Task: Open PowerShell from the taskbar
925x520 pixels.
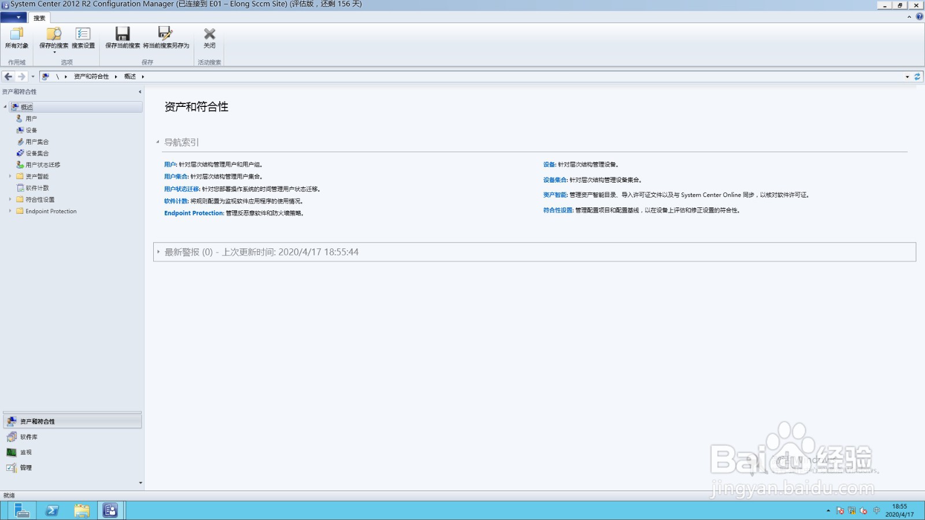Action: [52, 510]
